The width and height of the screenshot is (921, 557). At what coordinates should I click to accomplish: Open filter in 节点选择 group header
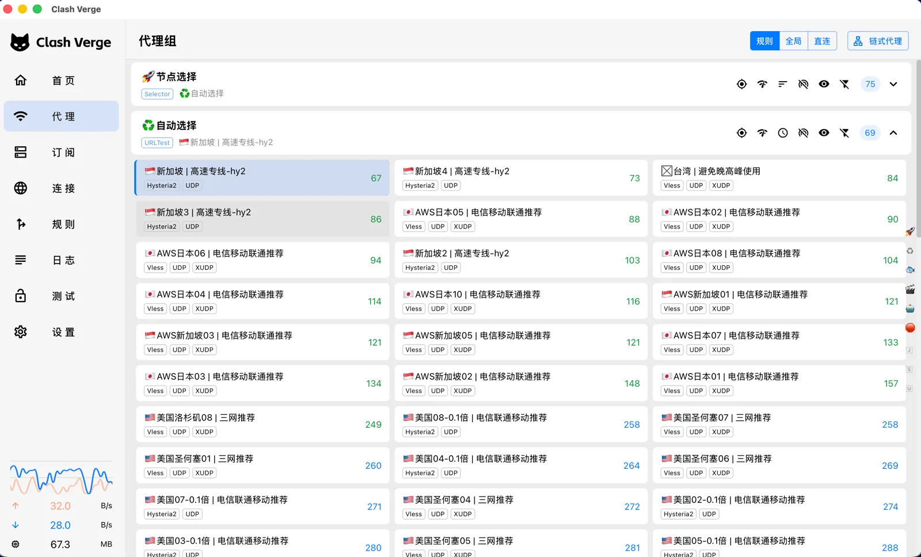click(x=844, y=84)
